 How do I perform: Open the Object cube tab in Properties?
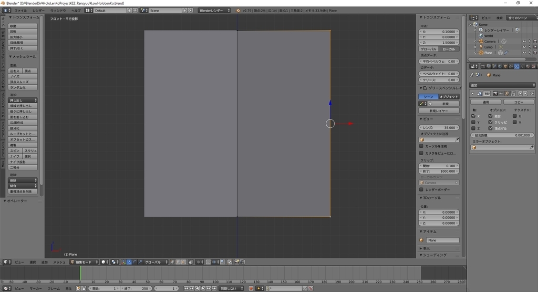point(505,66)
